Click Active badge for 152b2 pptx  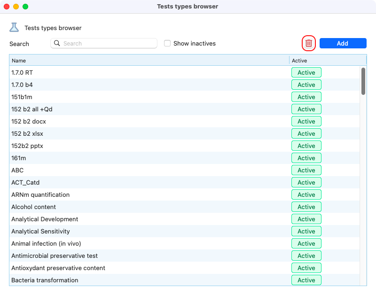pyautogui.click(x=306, y=146)
